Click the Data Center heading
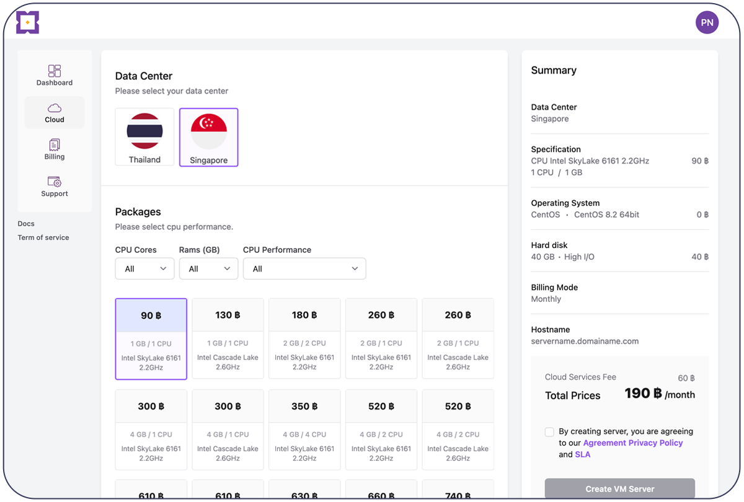This screenshot has height=502, width=744. tap(144, 76)
